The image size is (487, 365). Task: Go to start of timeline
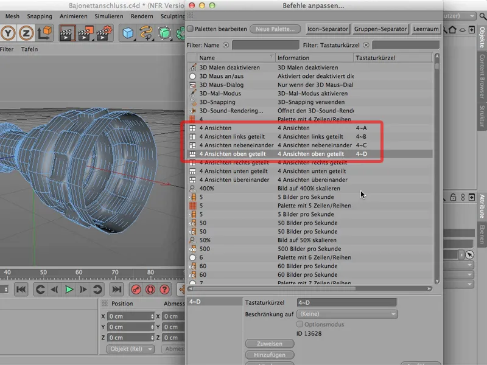(21, 290)
